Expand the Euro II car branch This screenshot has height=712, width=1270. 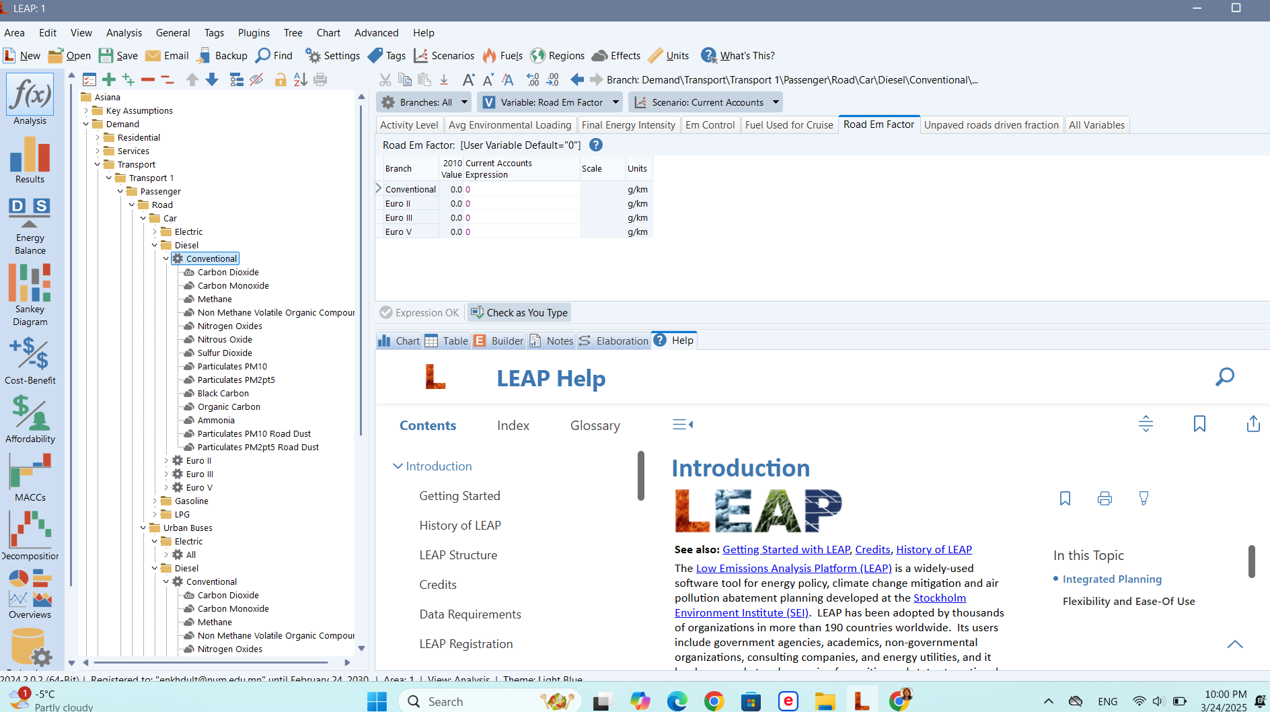point(166,460)
